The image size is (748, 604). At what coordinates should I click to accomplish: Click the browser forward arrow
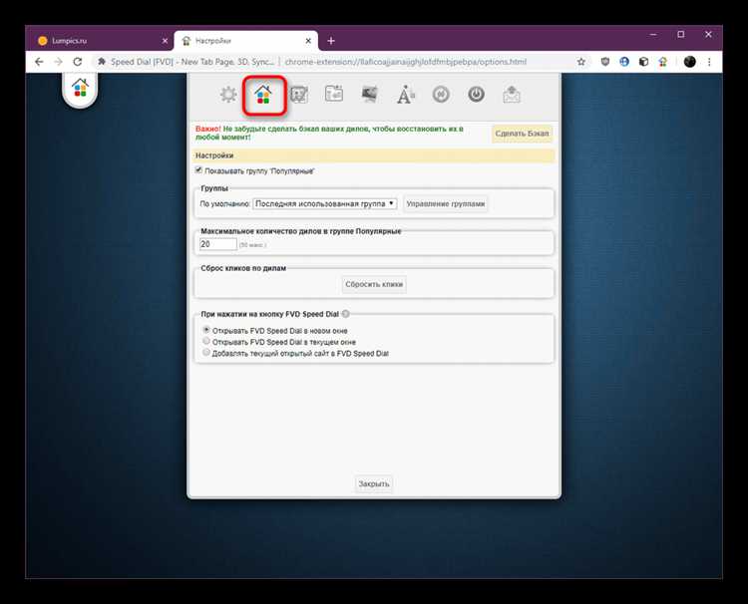(58, 62)
